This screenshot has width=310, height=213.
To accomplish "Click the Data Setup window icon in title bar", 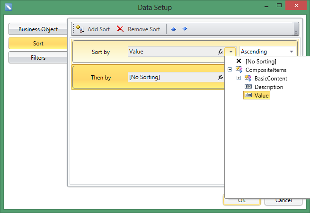I will tap(8, 7).
